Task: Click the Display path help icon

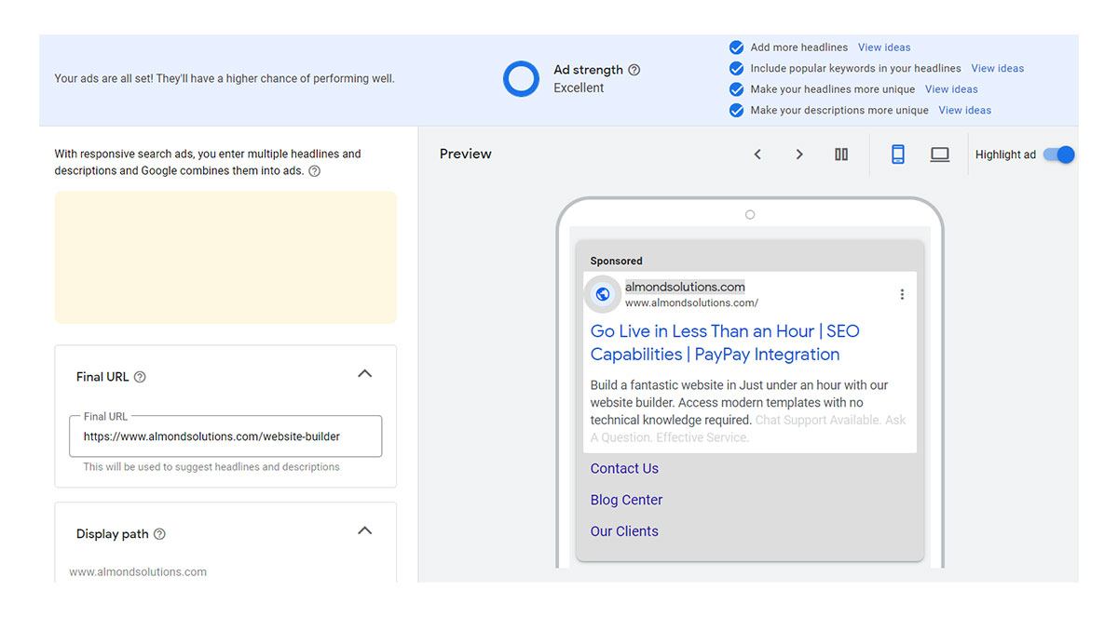Action: pyautogui.click(x=159, y=534)
